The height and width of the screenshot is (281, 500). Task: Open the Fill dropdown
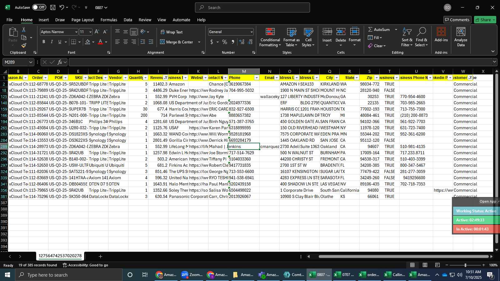click(x=375, y=37)
